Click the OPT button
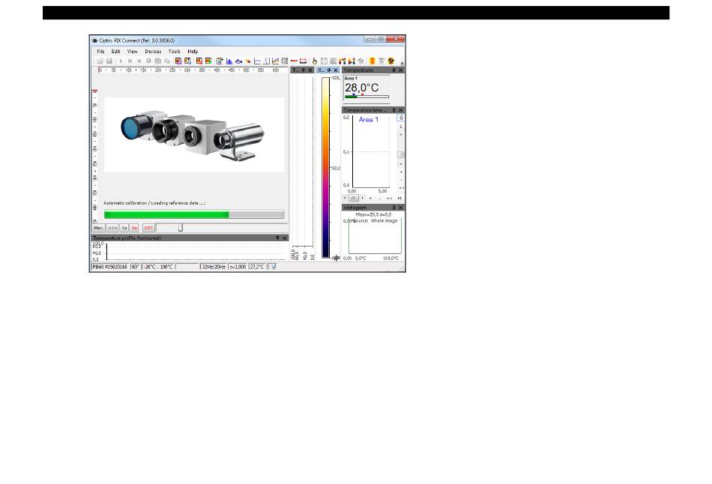Screen dimensions: 712x484 tap(148, 227)
